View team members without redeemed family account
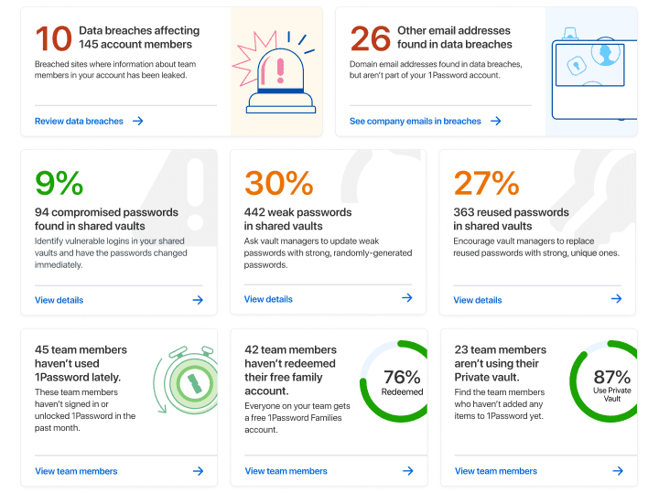Screen dimensions: 659x493 (286, 471)
